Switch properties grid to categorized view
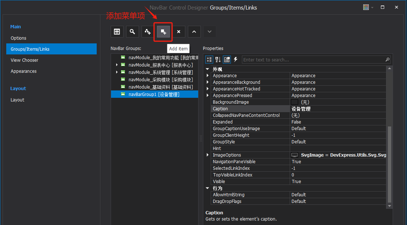407x225 pixels. tap(209, 60)
